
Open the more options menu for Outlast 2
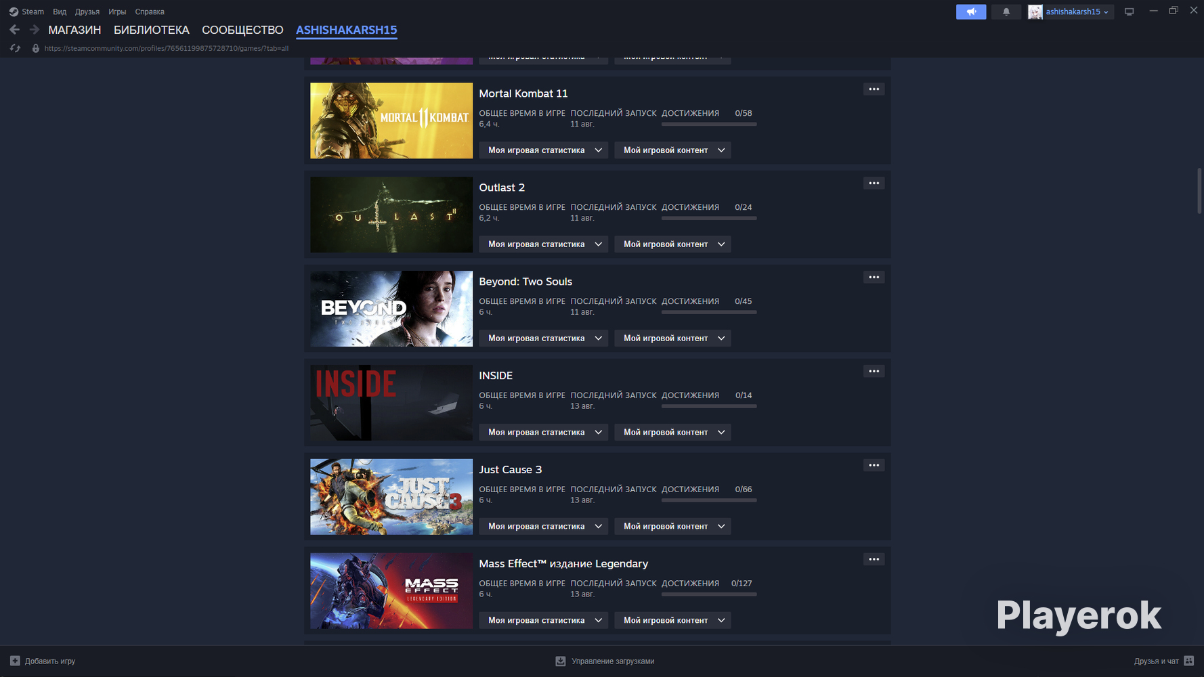pos(874,183)
